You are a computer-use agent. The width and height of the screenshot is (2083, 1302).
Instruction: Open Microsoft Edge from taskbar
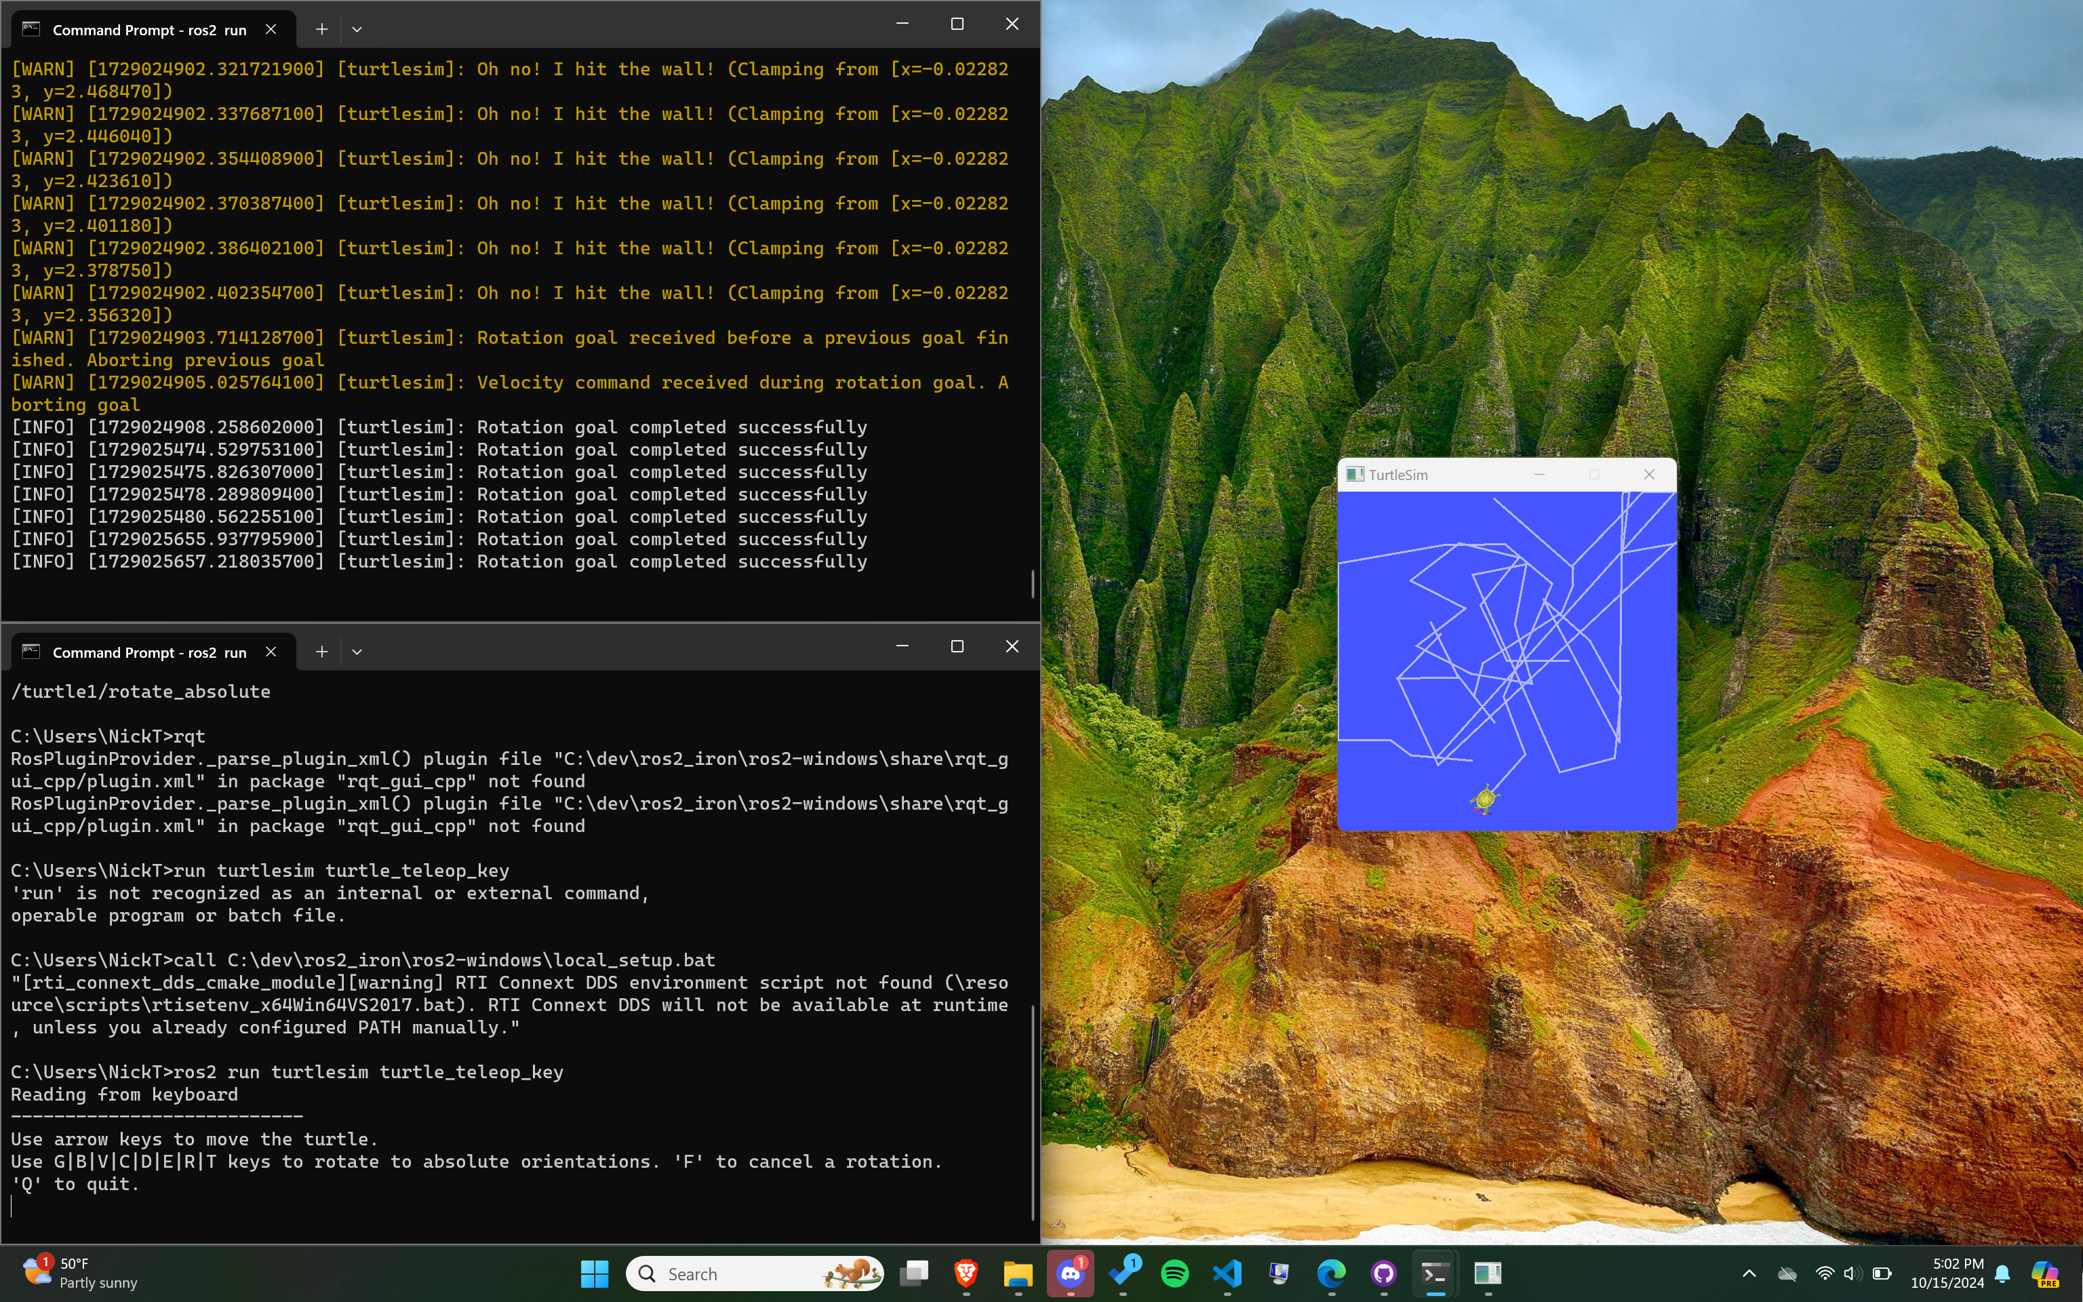point(1331,1273)
